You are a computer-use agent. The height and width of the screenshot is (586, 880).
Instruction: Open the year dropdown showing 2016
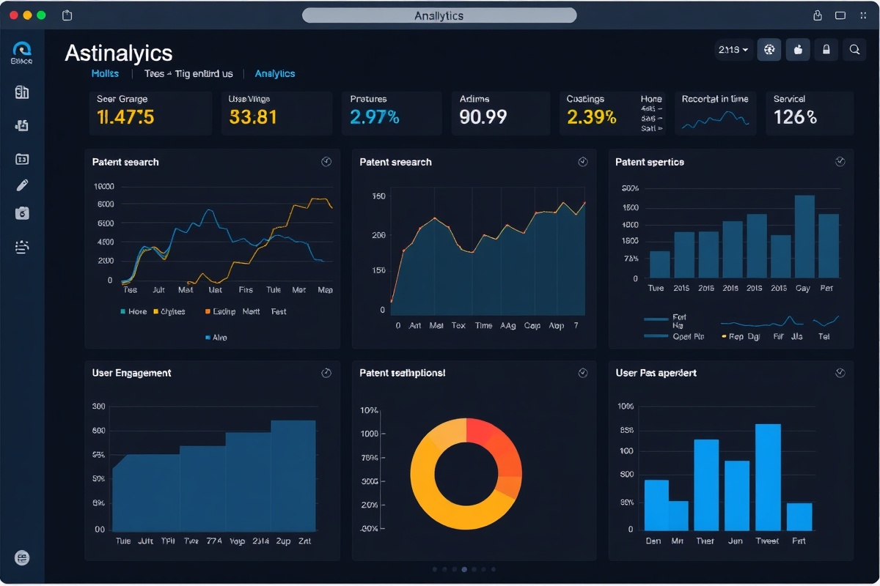coord(733,49)
